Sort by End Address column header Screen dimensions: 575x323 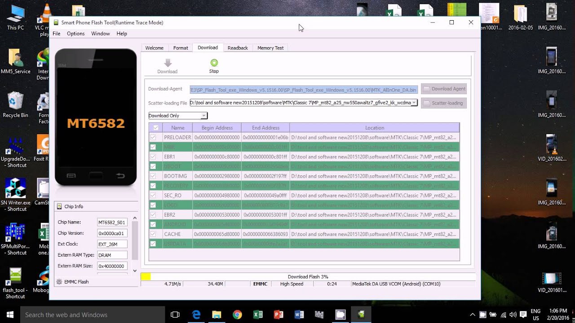pos(265,127)
